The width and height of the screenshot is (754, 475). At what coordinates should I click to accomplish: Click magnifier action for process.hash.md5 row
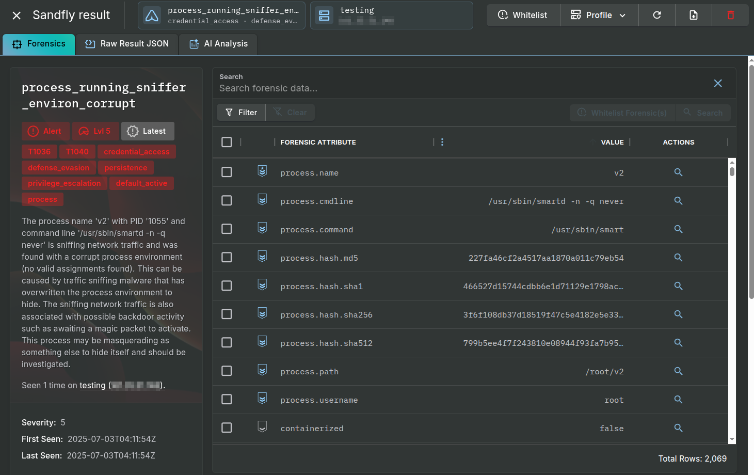click(x=678, y=258)
